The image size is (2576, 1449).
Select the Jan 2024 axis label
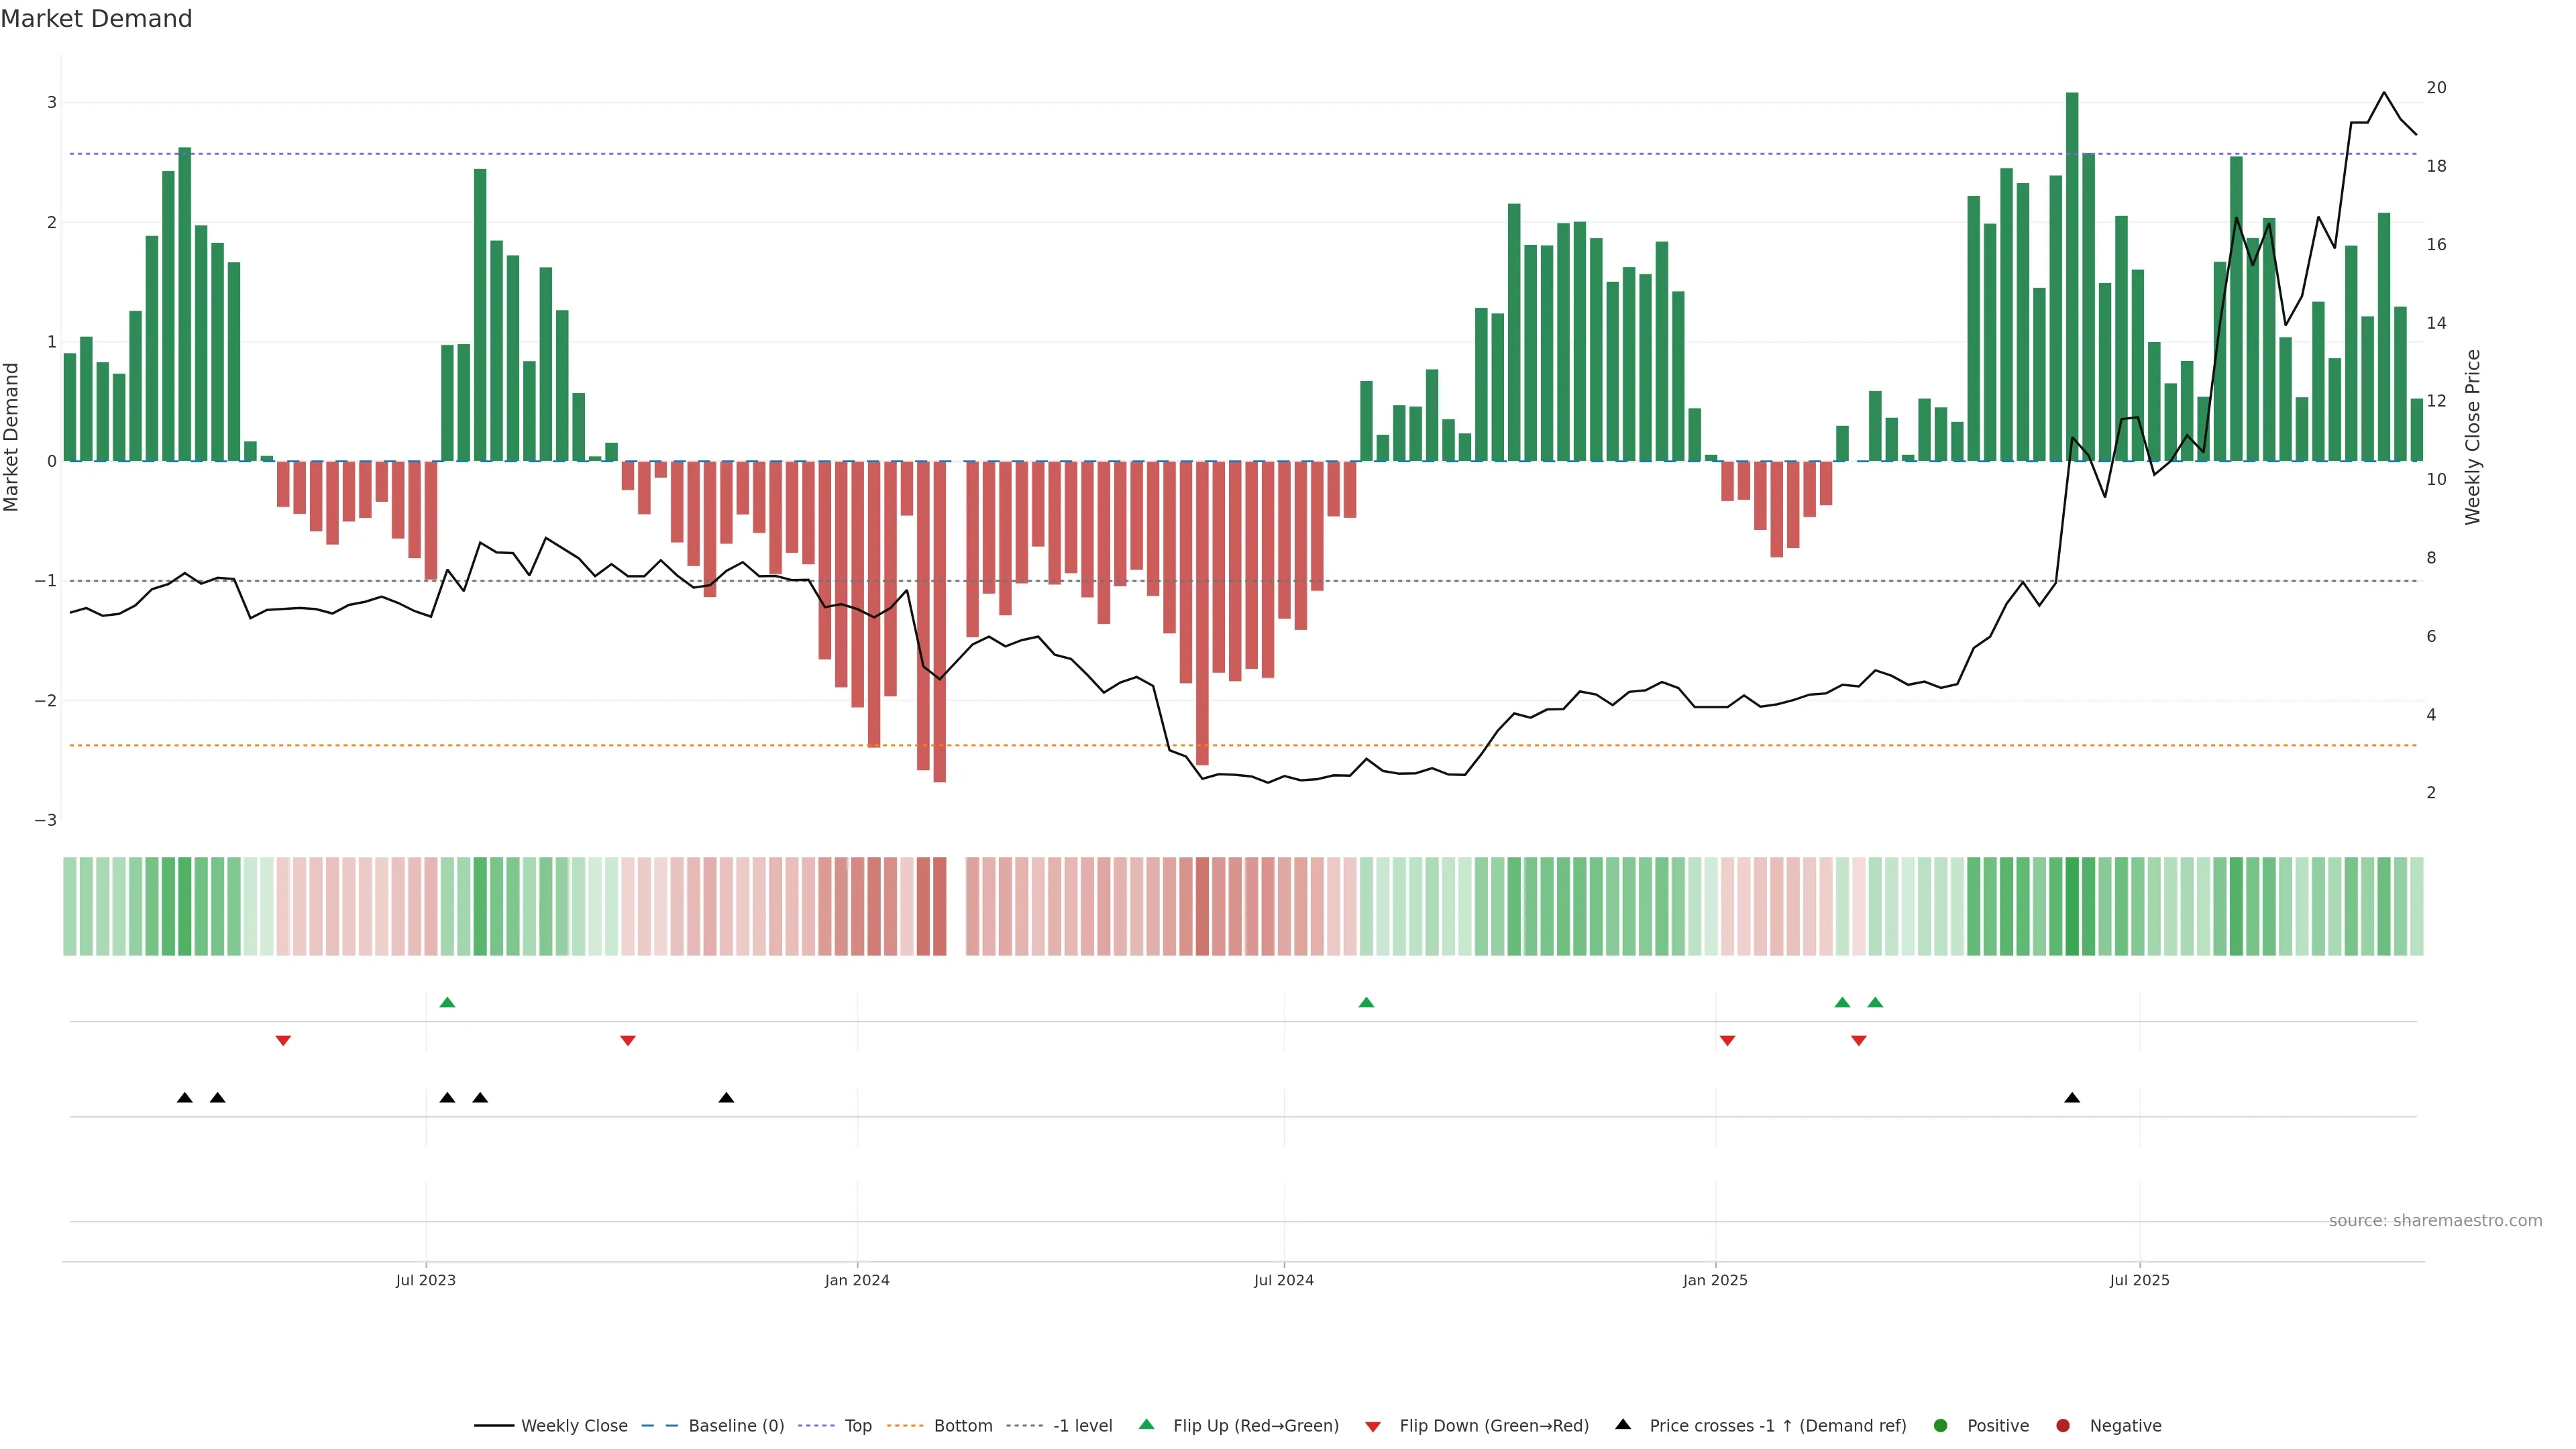pos(856,1280)
